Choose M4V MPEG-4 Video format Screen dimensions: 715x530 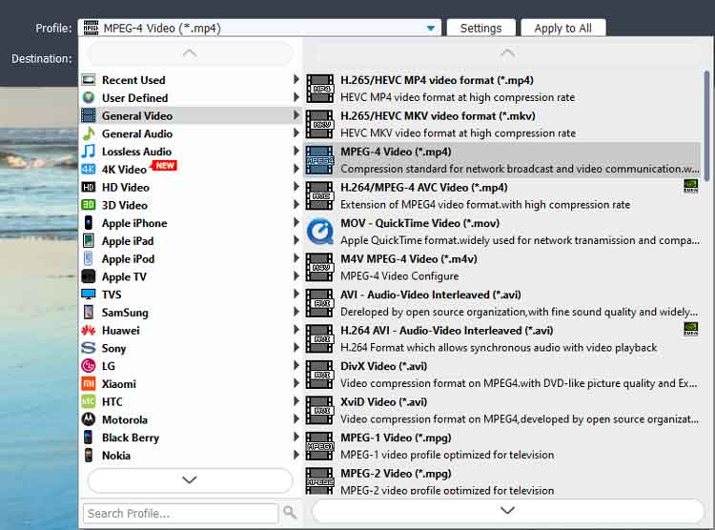502,267
